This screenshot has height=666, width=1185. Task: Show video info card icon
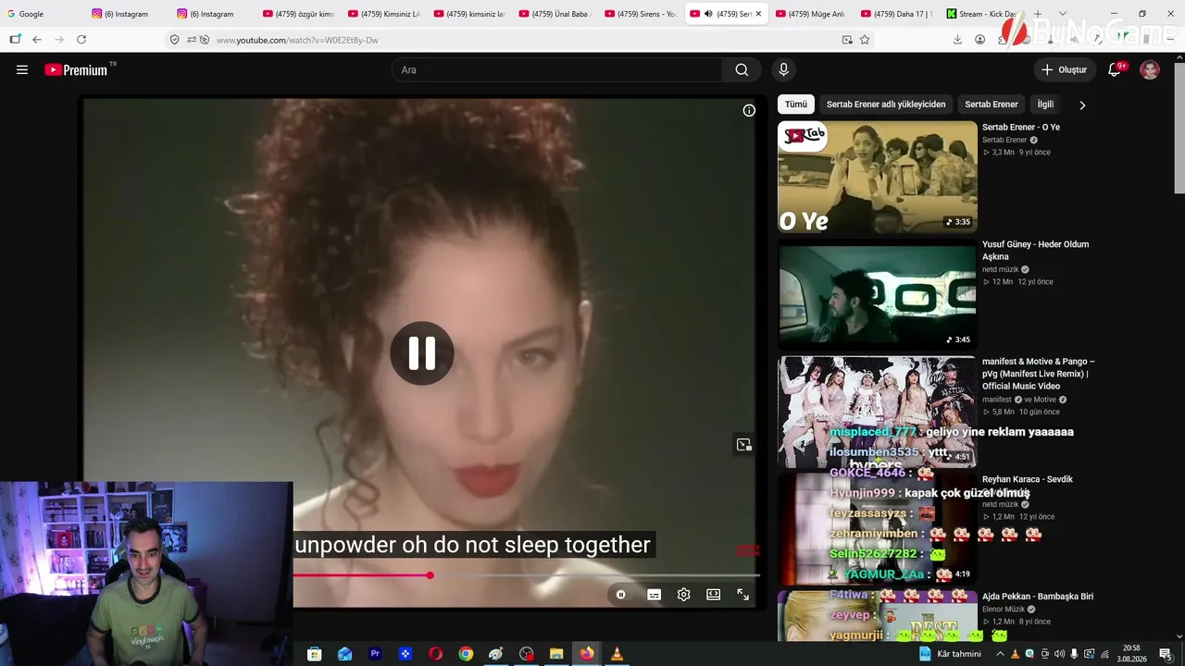(x=749, y=110)
